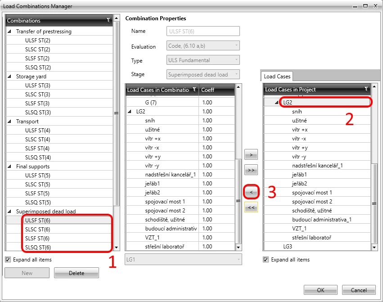
Task: Switch to the Load Cases tab
Action: point(277,77)
